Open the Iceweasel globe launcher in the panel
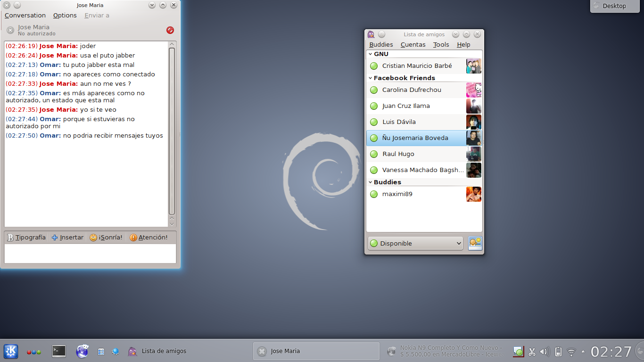 (83, 351)
